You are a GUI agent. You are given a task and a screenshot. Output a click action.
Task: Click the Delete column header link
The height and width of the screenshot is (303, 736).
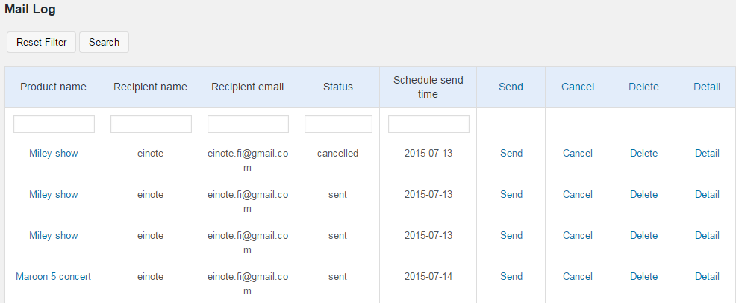(643, 87)
